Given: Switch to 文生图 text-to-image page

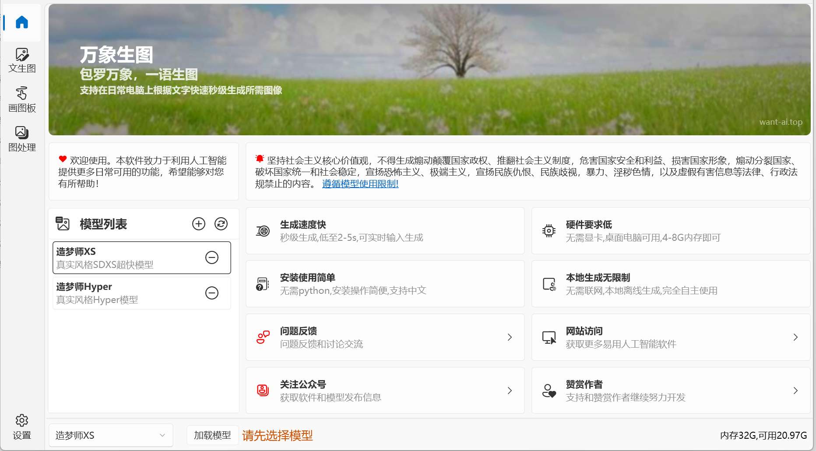Looking at the screenshot, I should pyautogui.click(x=22, y=60).
